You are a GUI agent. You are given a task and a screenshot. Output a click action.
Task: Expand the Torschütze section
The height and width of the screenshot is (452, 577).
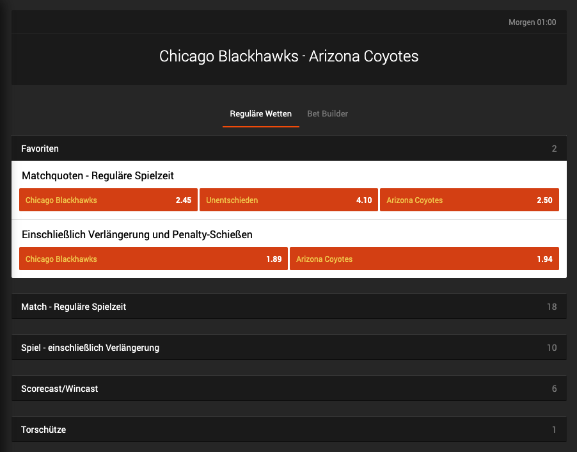click(x=289, y=429)
